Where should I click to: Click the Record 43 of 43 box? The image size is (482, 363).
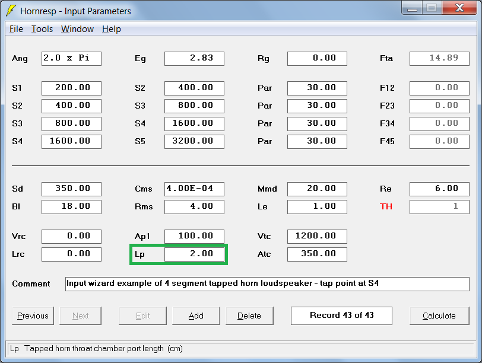point(341,316)
